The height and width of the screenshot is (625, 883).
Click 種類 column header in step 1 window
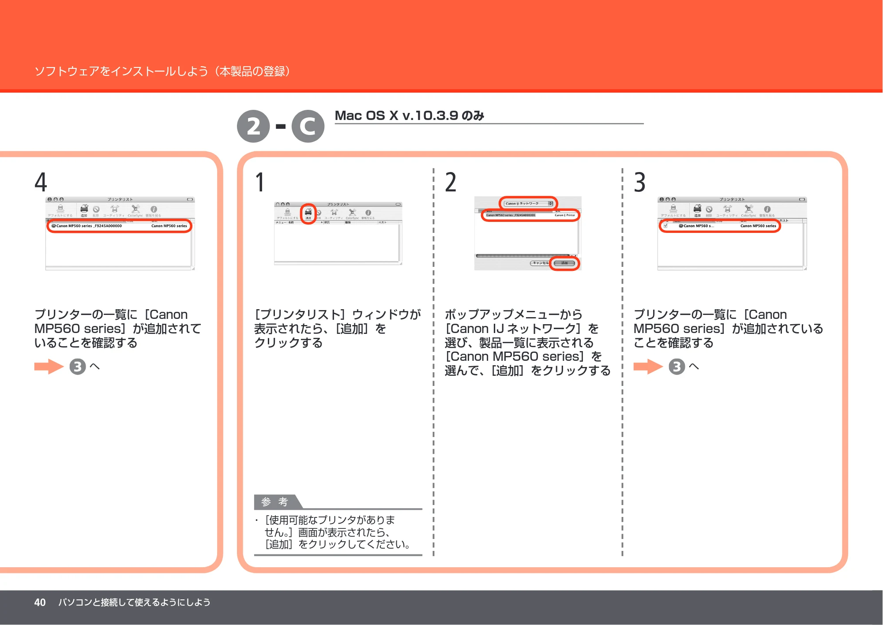pyautogui.click(x=361, y=222)
